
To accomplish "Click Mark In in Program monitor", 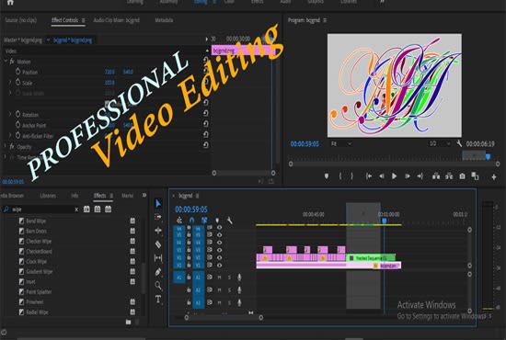I will point(340,176).
